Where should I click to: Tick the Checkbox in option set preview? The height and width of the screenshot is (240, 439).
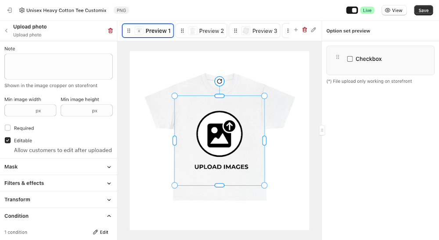click(350, 59)
